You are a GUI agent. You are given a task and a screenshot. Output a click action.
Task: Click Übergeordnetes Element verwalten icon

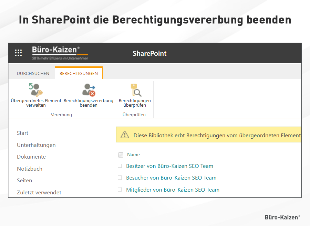[x=36, y=90]
